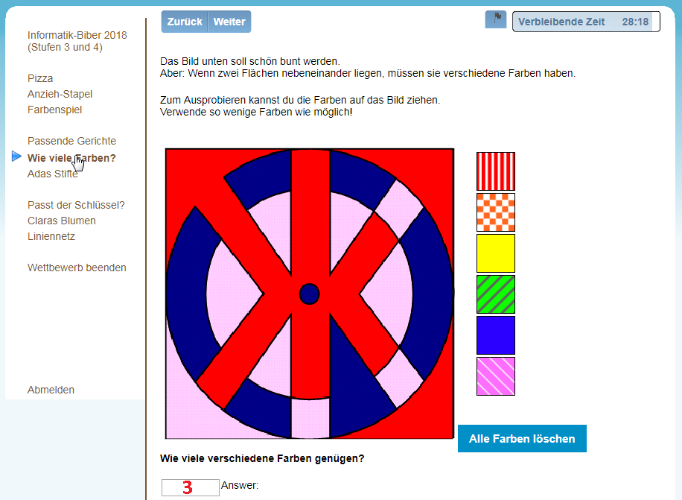Click the Verbleibende Zeit timer display

point(586,22)
